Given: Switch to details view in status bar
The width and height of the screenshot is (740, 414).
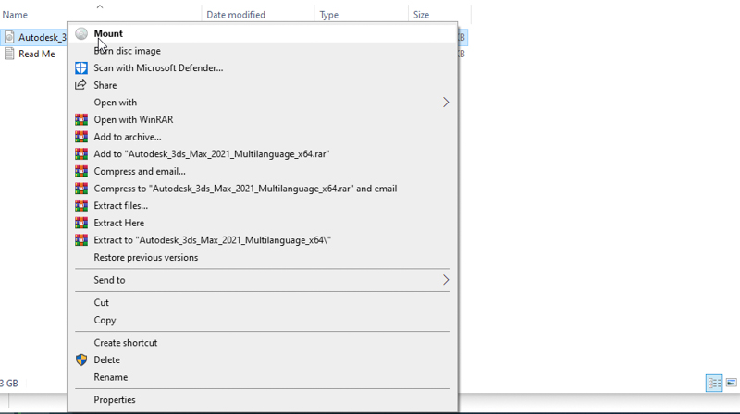Looking at the screenshot, I should click(x=713, y=383).
